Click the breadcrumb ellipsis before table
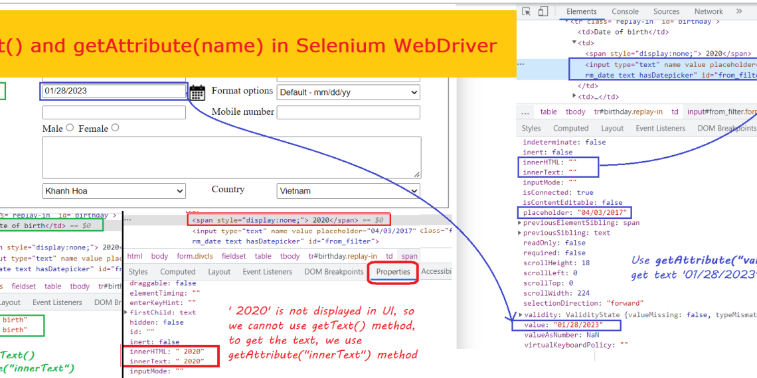The width and height of the screenshot is (757, 378). (525, 112)
